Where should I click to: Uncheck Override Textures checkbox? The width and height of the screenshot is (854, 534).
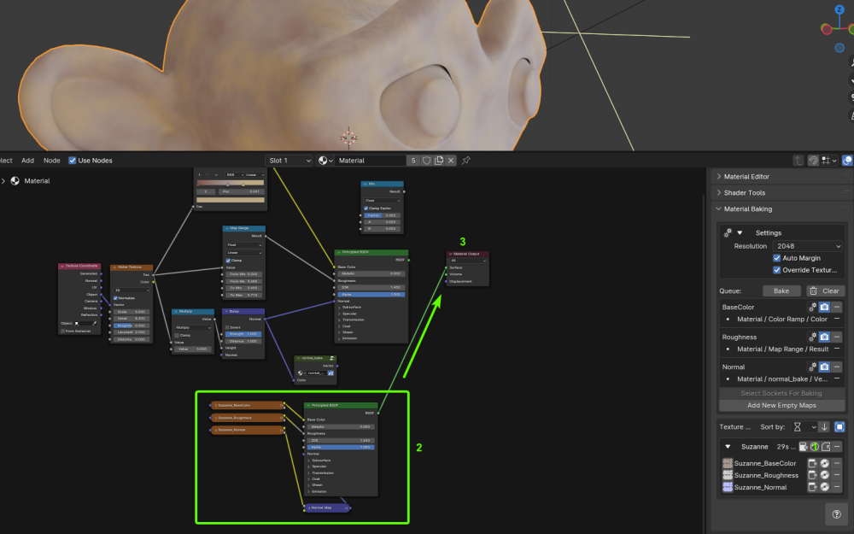[776, 270]
